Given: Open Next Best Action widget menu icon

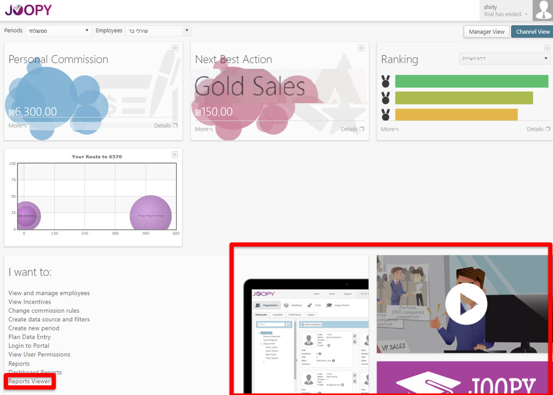Looking at the screenshot, I should [361, 48].
